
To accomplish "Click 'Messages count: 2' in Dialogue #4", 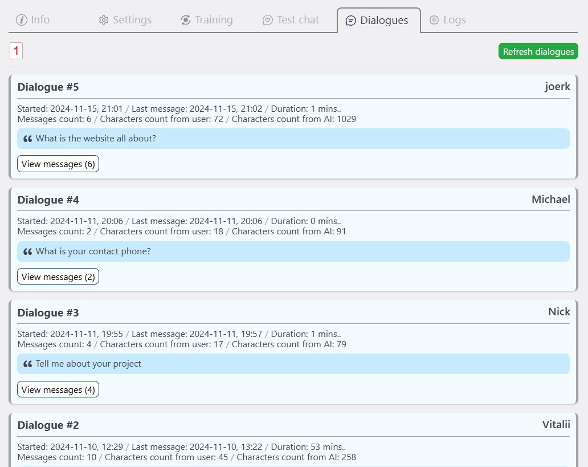I will [54, 232].
